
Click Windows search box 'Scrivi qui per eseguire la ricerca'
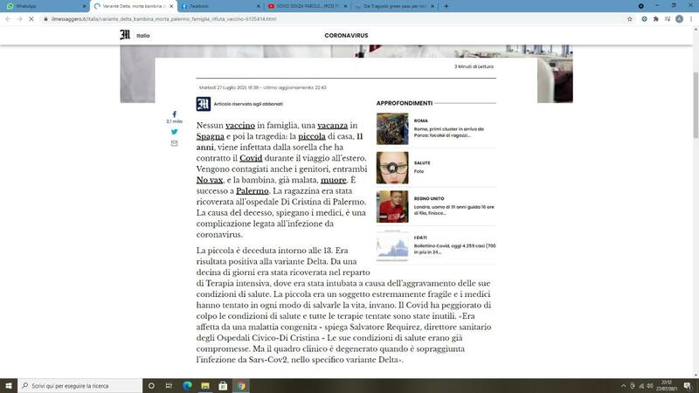click(80, 385)
